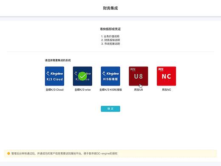The width and height of the screenshot is (221, 166).
Task: Click the 金蝶K/3 wise label text
Action: (82, 90)
